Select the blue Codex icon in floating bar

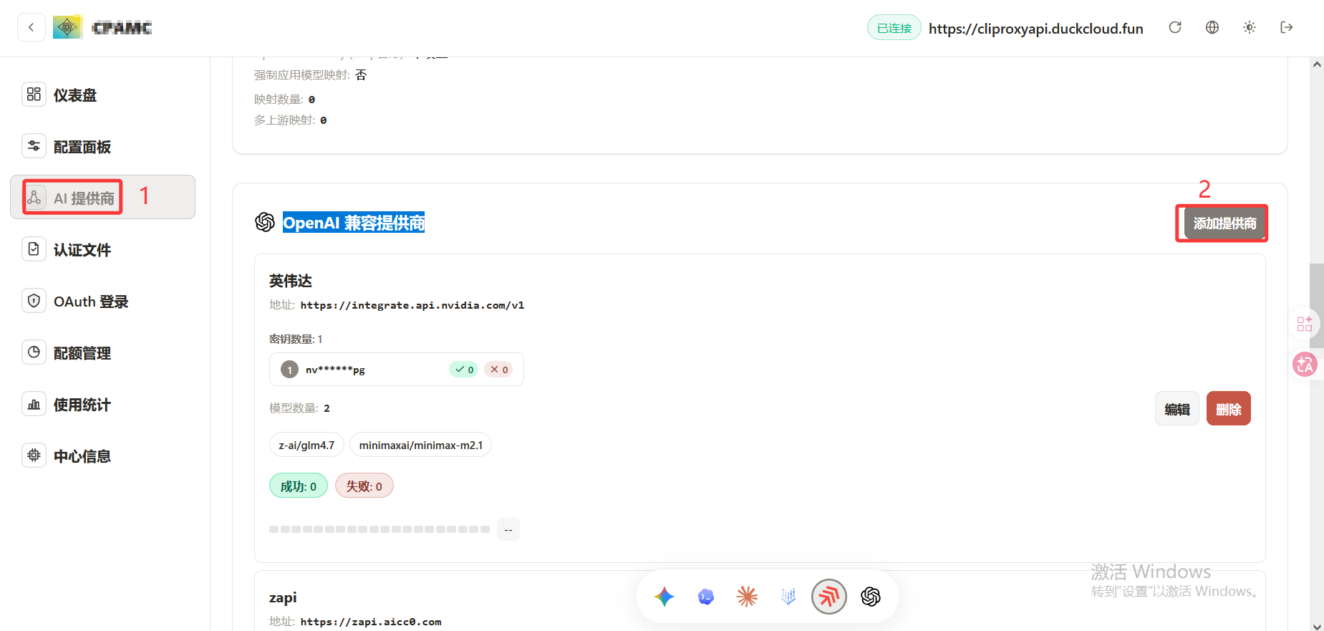click(706, 597)
